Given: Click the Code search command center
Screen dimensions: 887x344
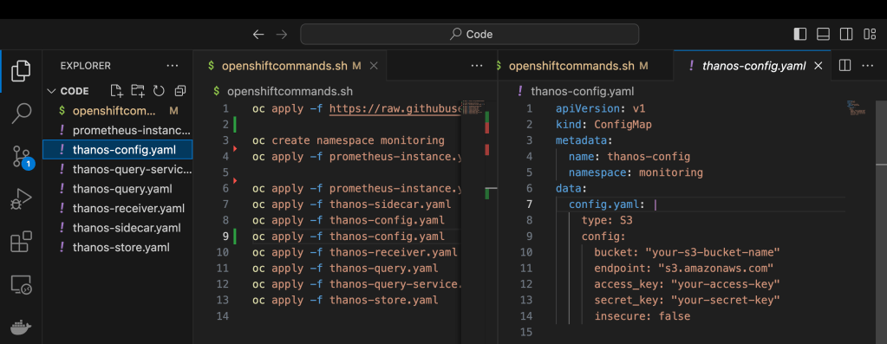Looking at the screenshot, I should [x=470, y=35].
